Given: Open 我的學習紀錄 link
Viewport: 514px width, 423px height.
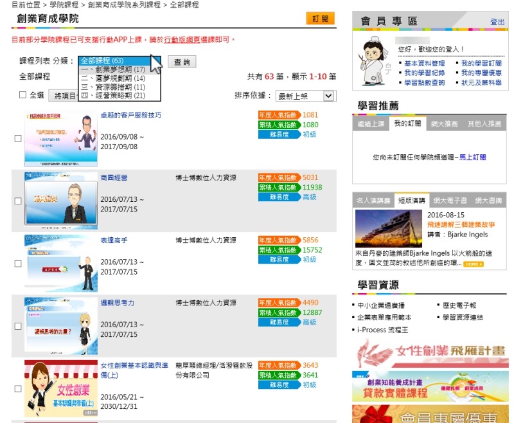Looking at the screenshot, I should coord(425,73).
